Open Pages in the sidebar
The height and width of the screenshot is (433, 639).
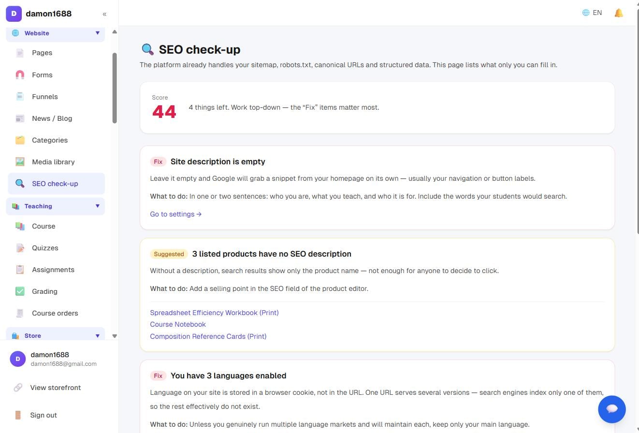56,53
